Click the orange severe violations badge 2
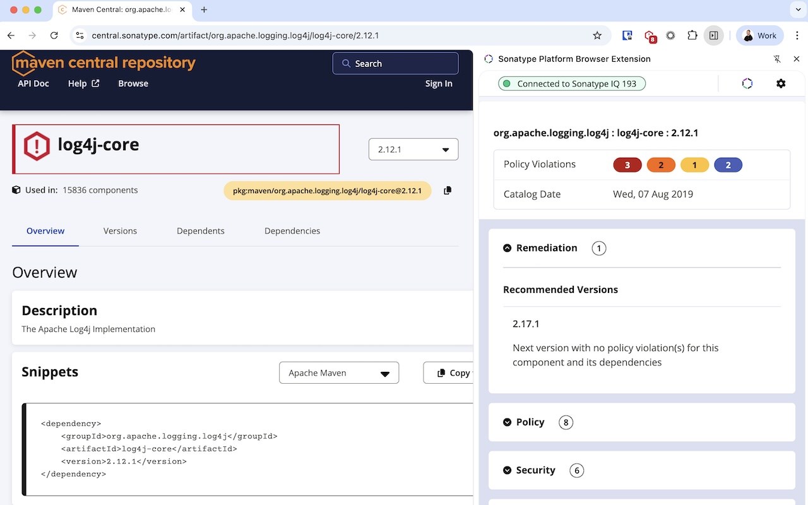Screen dimensions: 808x505 click(661, 165)
